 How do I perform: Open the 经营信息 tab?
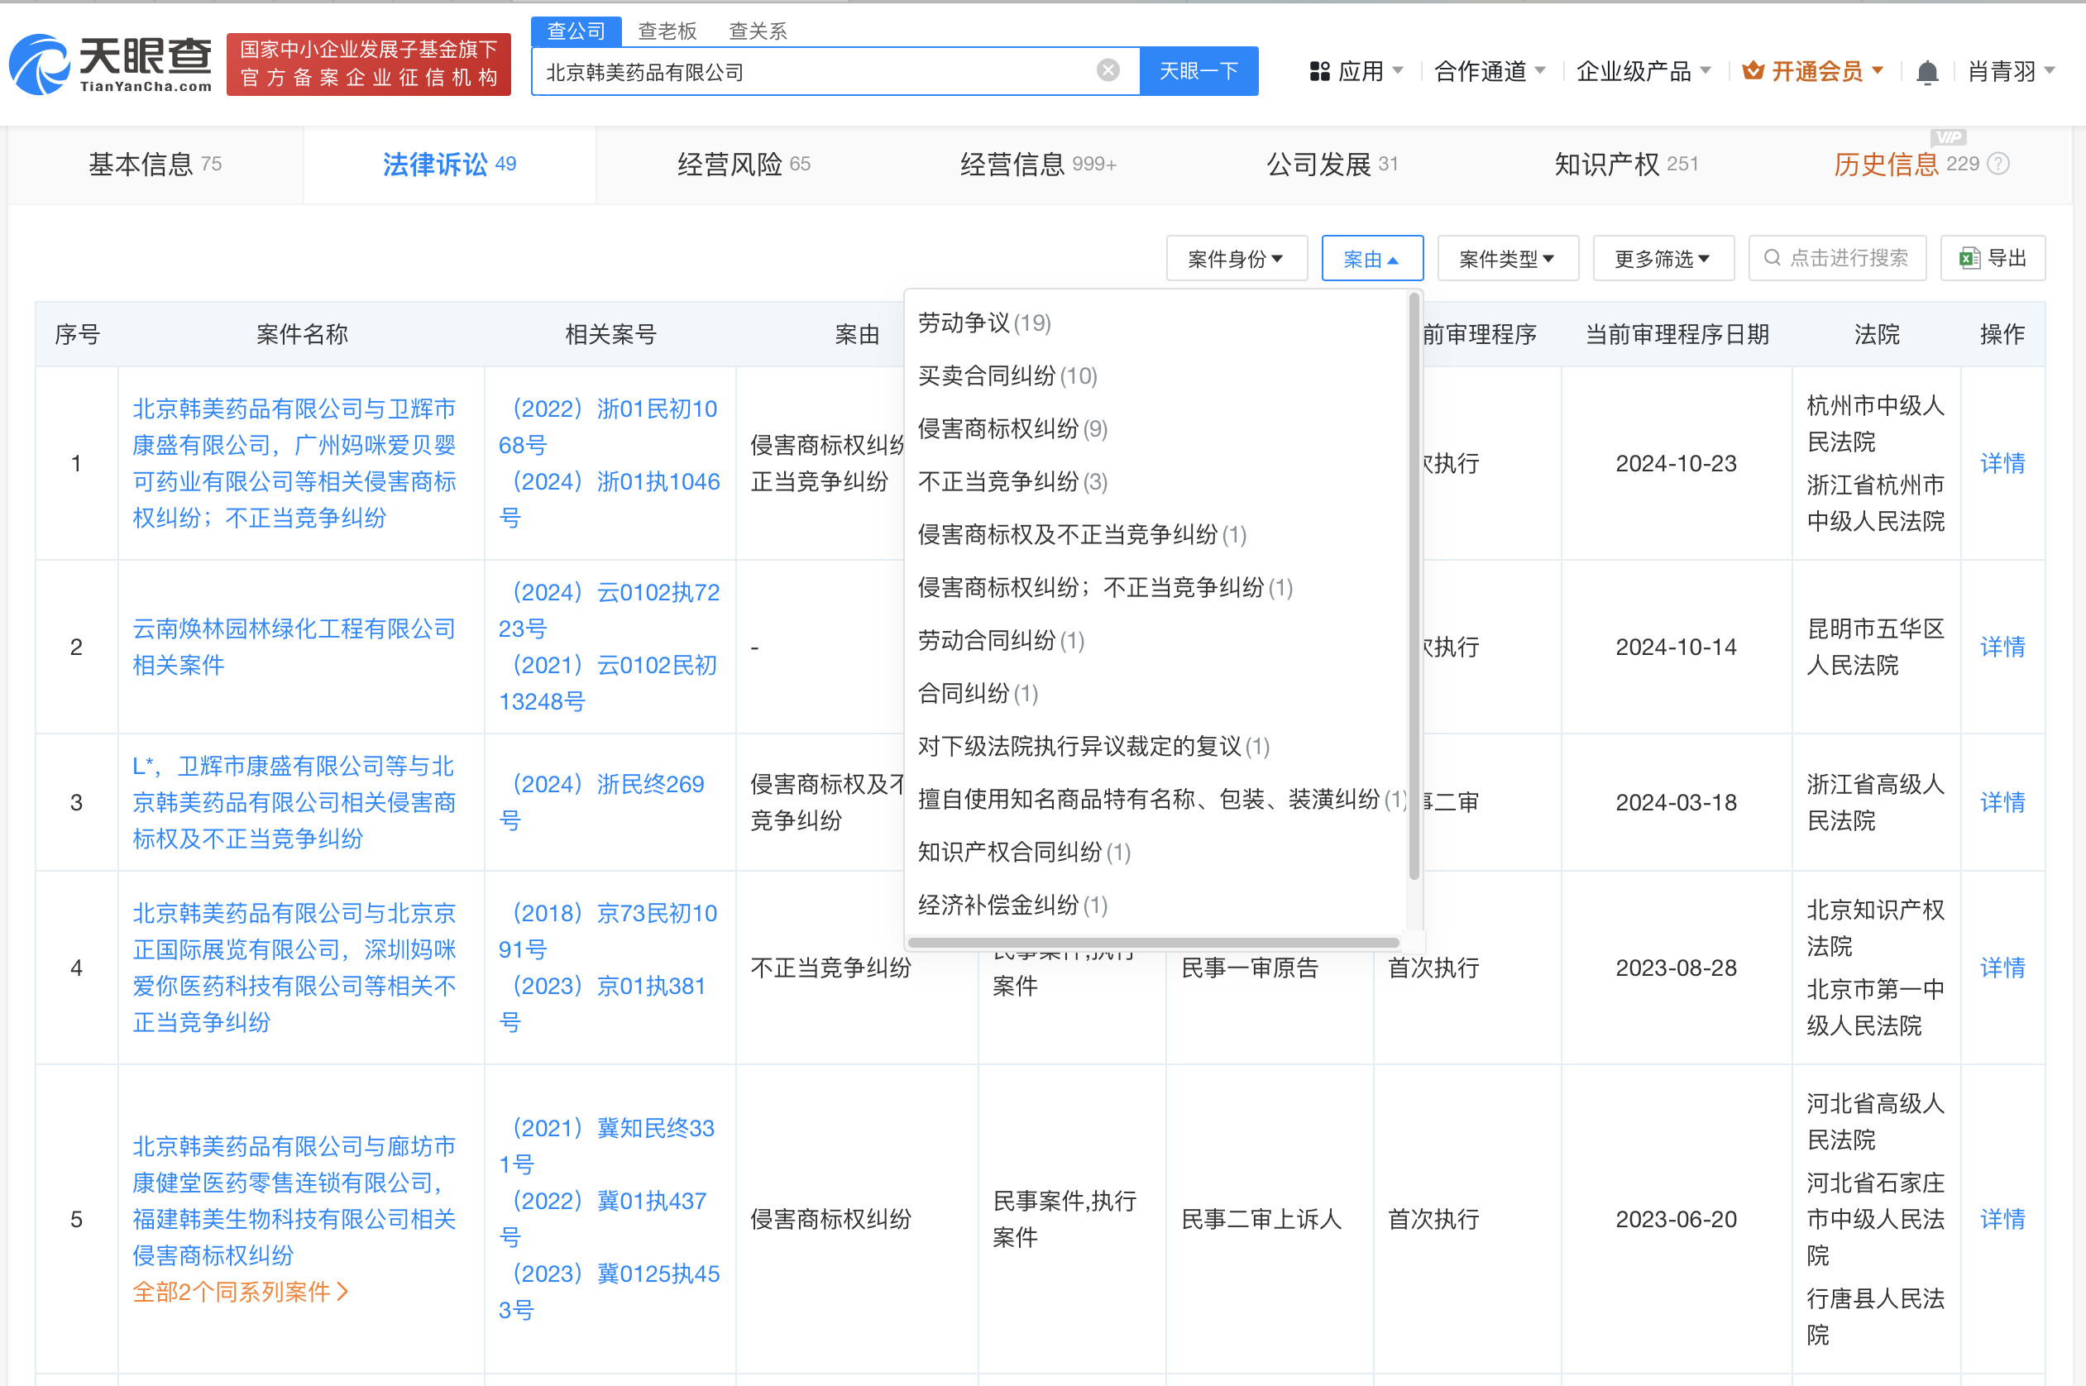(x=1038, y=165)
